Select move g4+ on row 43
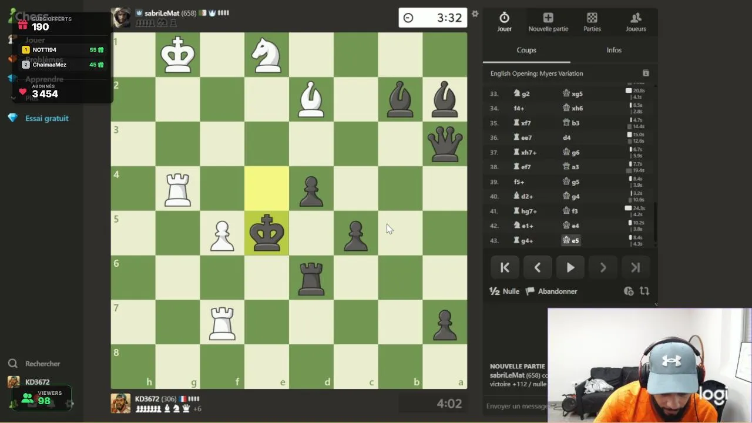Image resolution: width=752 pixels, height=423 pixels. click(523, 240)
